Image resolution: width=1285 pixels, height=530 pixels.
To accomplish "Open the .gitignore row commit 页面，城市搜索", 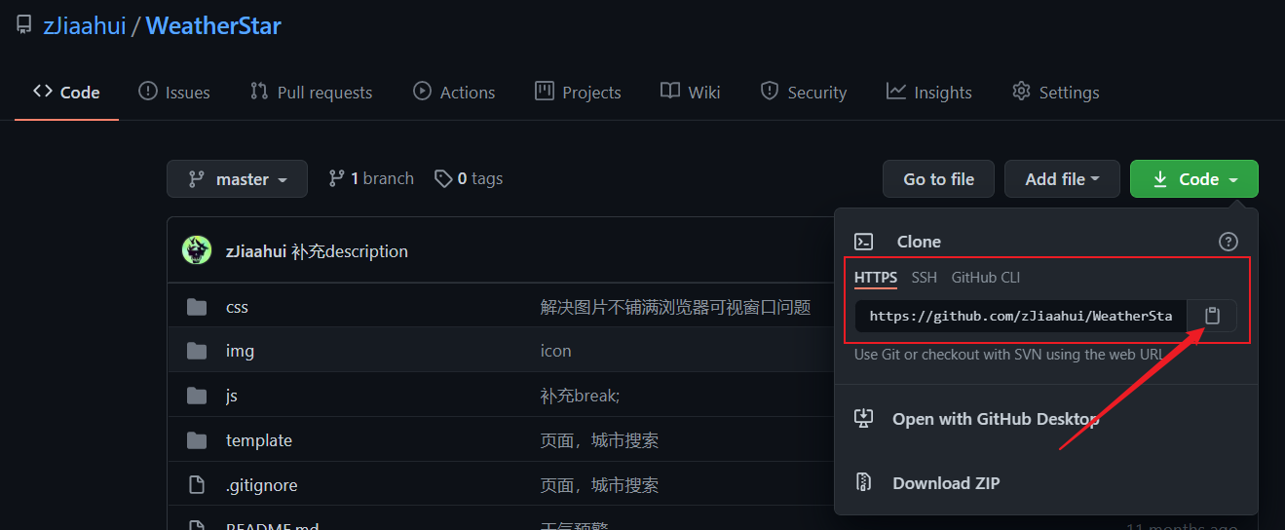I will pos(600,485).
